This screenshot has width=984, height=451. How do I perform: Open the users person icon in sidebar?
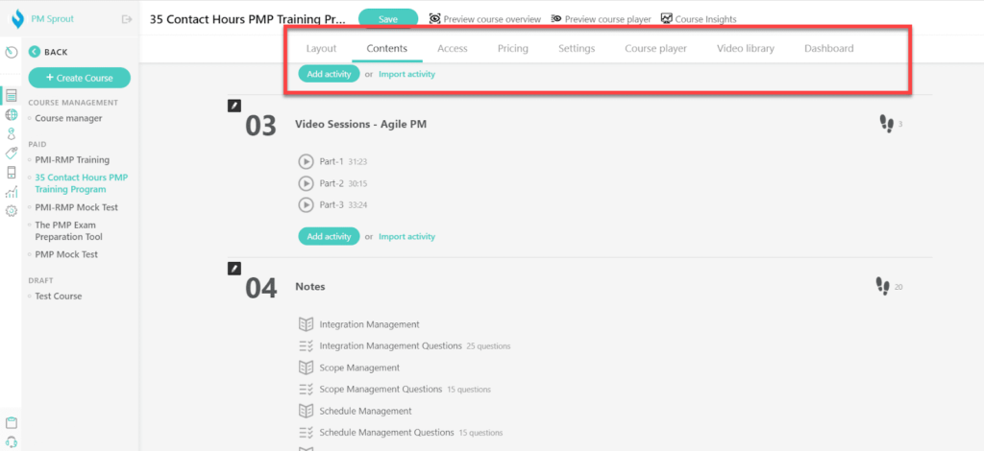coord(12,133)
